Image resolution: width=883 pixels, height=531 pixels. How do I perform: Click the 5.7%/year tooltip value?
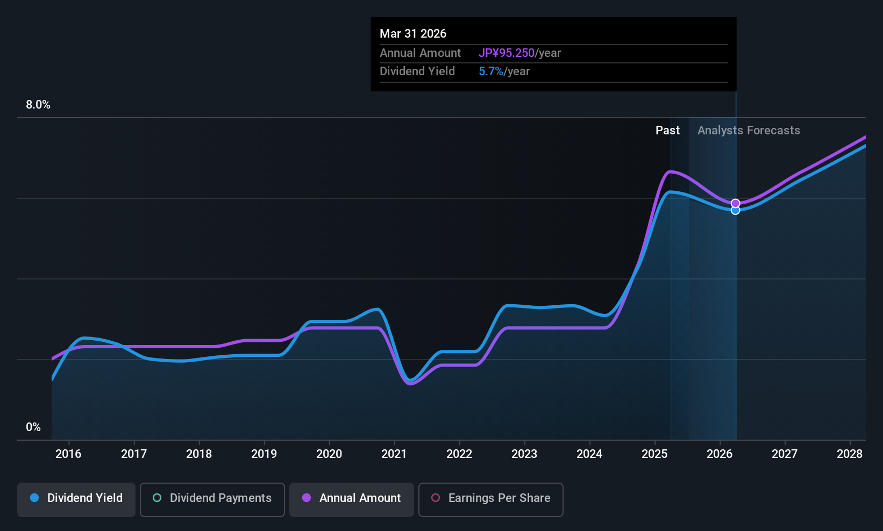click(504, 71)
